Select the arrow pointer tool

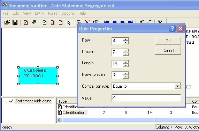point(69,23)
